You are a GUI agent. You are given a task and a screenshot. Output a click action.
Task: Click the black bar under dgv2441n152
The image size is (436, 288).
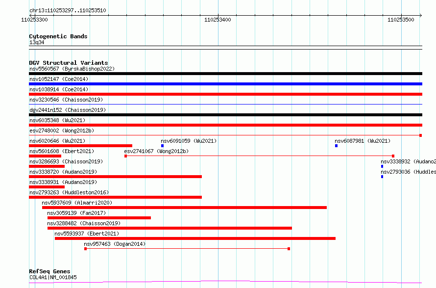click(x=225, y=115)
